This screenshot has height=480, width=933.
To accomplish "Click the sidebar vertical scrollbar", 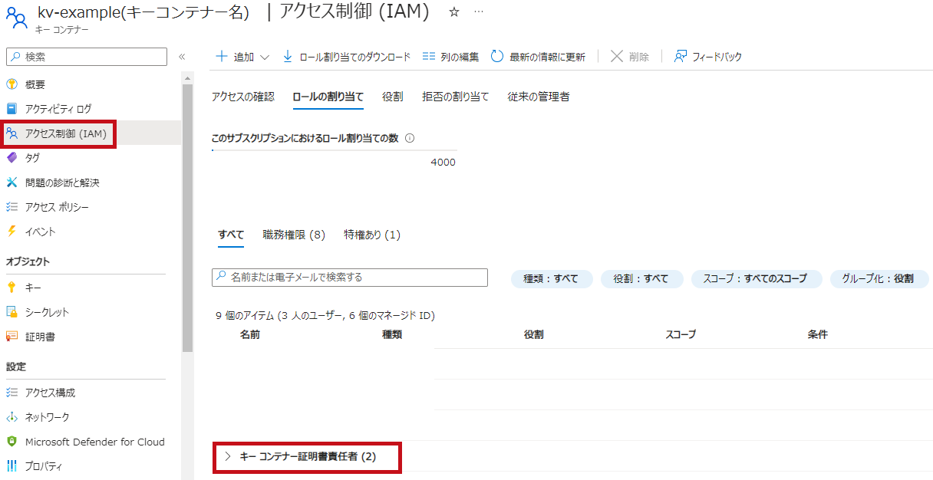I will coord(187,219).
